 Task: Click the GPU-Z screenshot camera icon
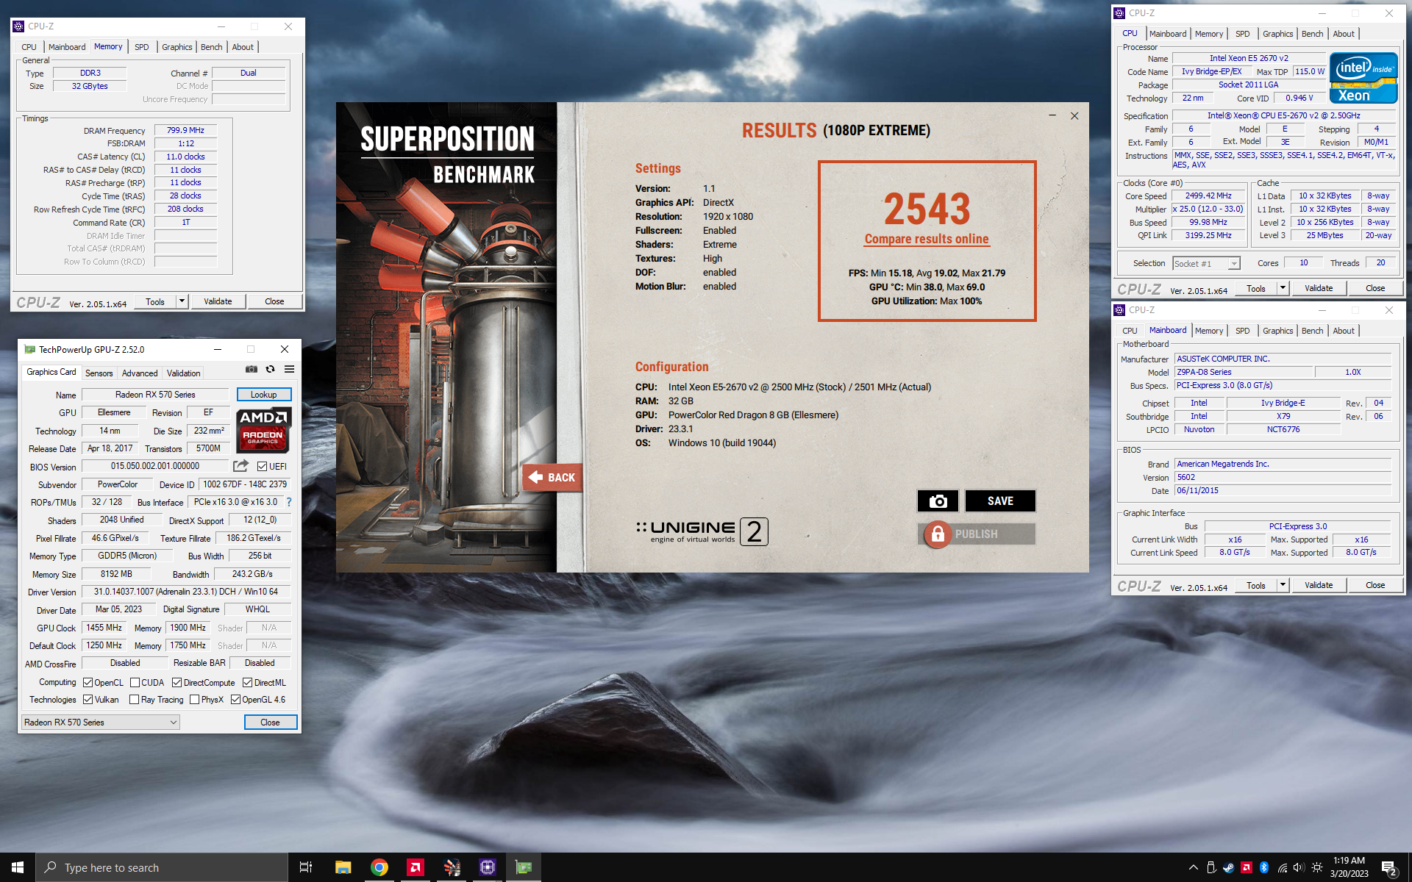click(252, 369)
